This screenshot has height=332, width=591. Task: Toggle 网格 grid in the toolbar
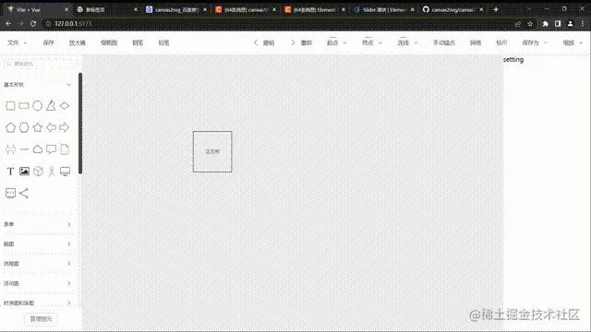476,42
